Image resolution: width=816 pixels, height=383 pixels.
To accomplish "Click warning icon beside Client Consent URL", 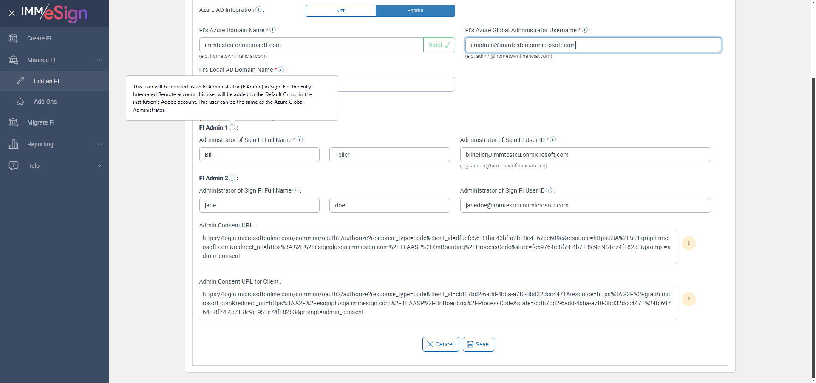I will pyautogui.click(x=688, y=299).
